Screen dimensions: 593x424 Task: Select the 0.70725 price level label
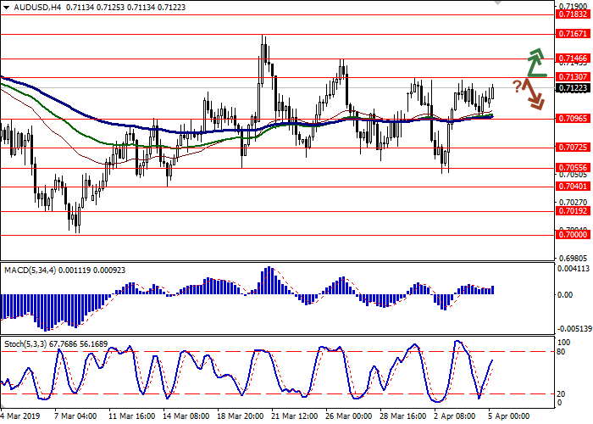[x=573, y=147]
